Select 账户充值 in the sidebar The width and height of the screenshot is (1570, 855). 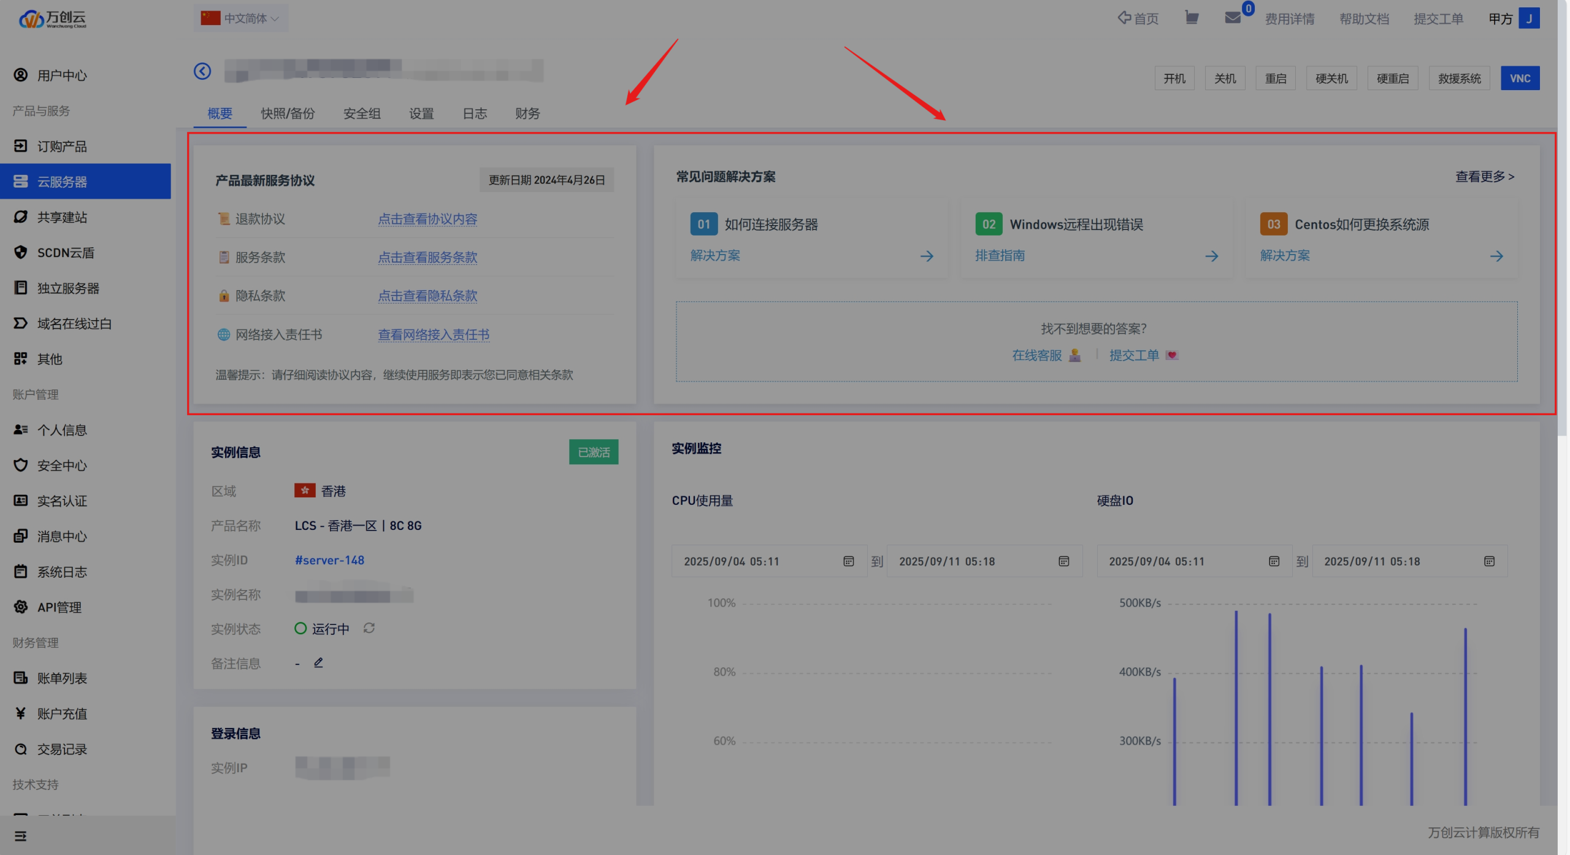(62, 713)
